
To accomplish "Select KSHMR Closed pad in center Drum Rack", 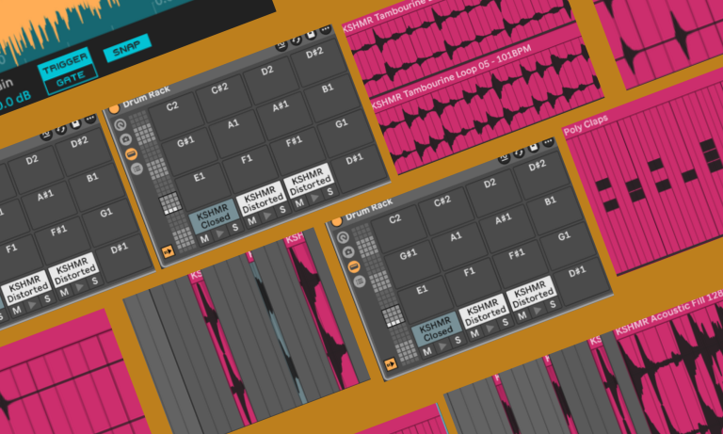I will pos(214,216).
